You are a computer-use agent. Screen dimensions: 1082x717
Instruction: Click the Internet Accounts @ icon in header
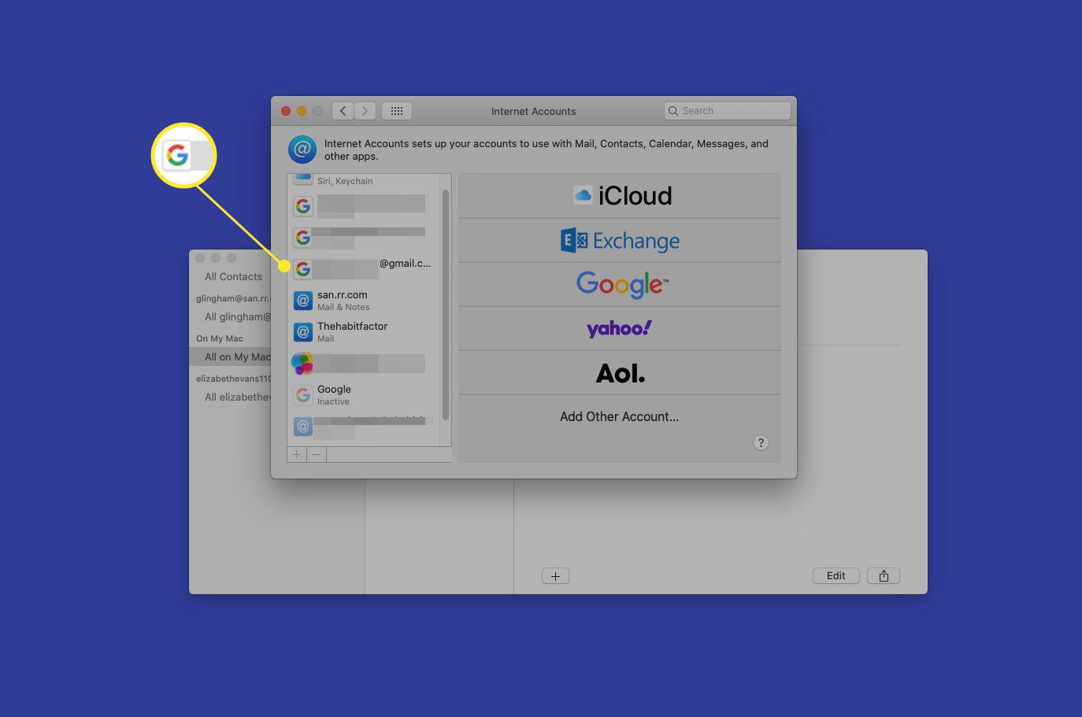point(302,149)
